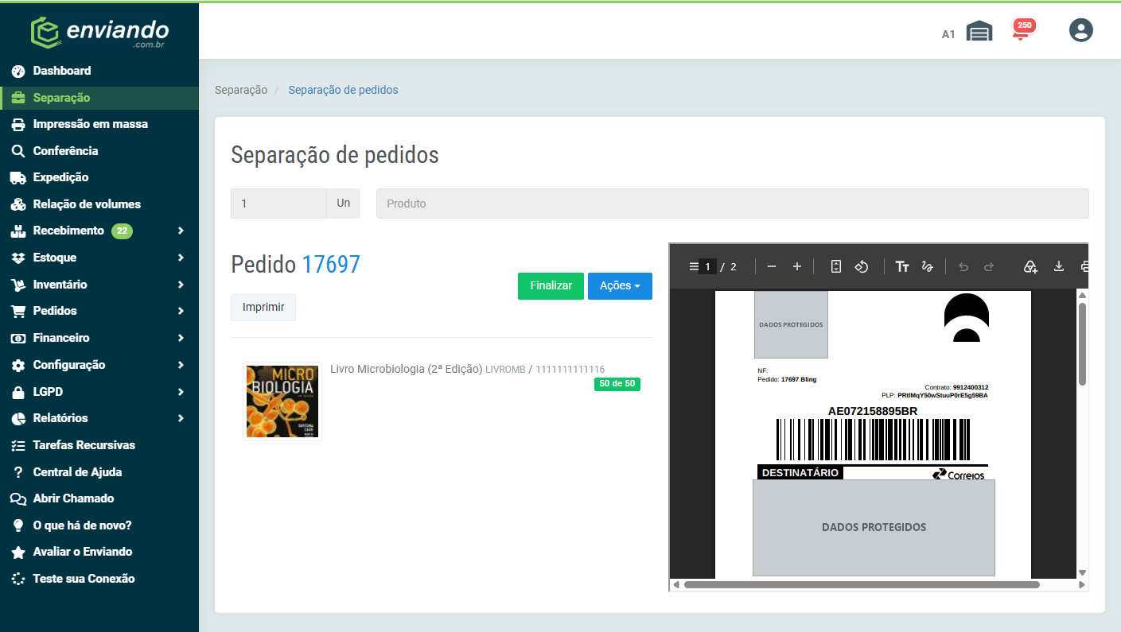The width and height of the screenshot is (1121, 632).
Task: Focus the Produto input field
Action: tap(732, 204)
